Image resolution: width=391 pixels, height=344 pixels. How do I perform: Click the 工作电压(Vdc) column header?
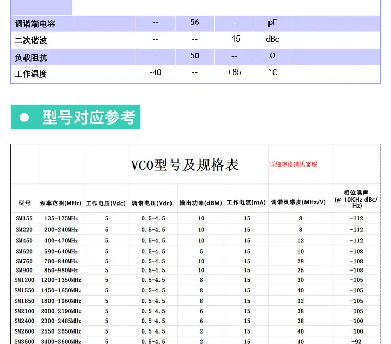pos(106,203)
